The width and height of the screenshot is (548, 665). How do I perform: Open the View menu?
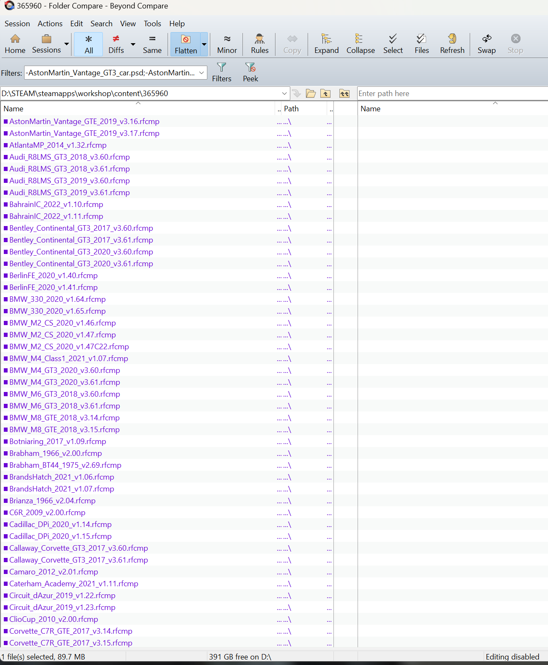128,24
